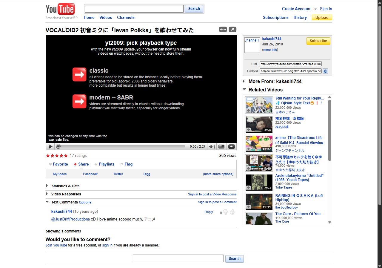382x268 pixels.
Task: Open The Cure Pictures Of You thumbnail
Action: pos(259,218)
